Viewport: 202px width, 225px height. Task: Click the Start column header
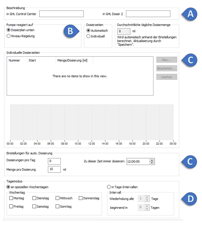point(41,60)
